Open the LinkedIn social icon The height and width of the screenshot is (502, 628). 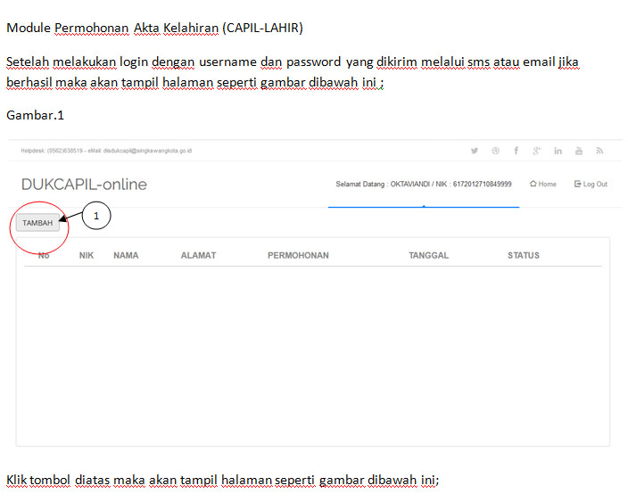click(558, 151)
